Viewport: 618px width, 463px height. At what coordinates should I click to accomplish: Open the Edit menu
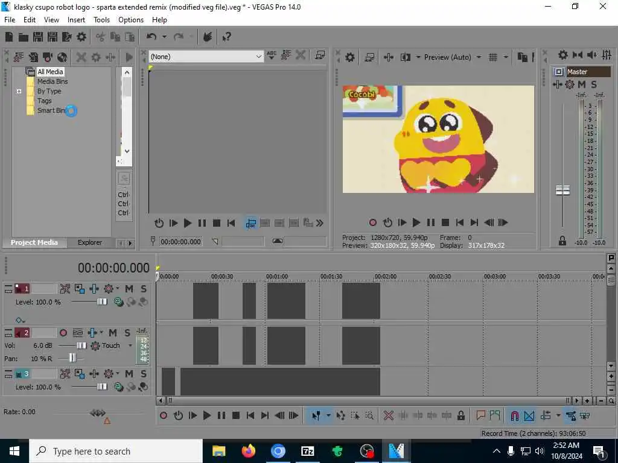[x=30, y=20]
